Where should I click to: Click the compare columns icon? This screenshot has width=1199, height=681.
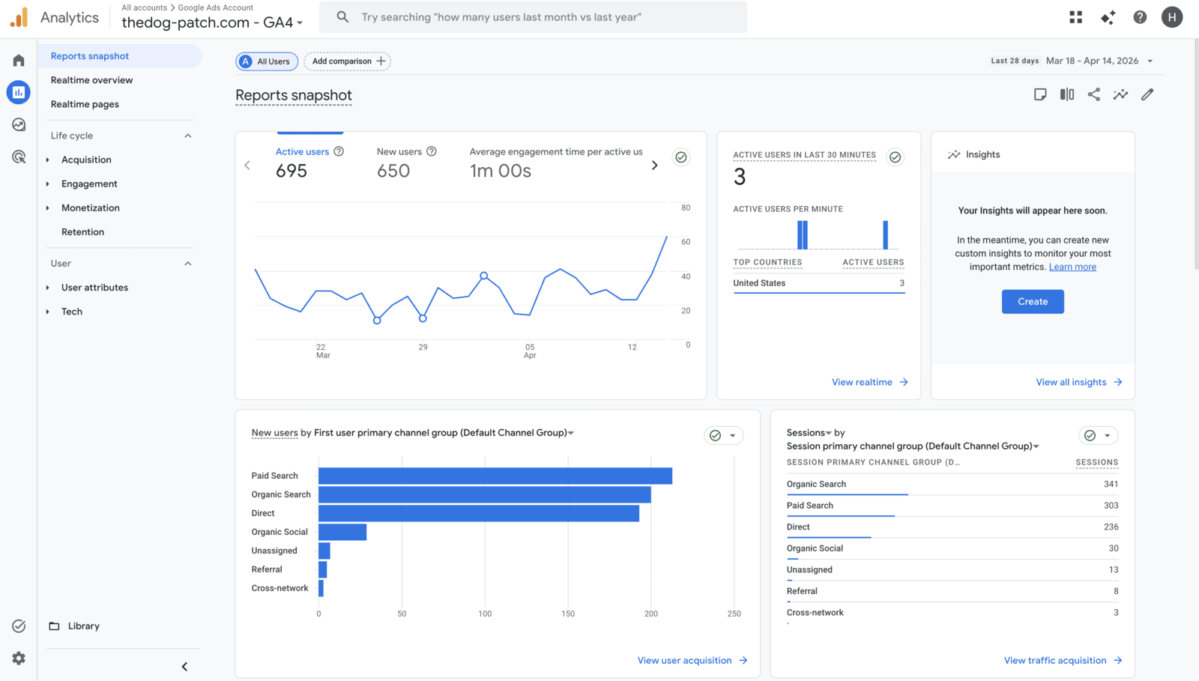[x=1067, y=94]
